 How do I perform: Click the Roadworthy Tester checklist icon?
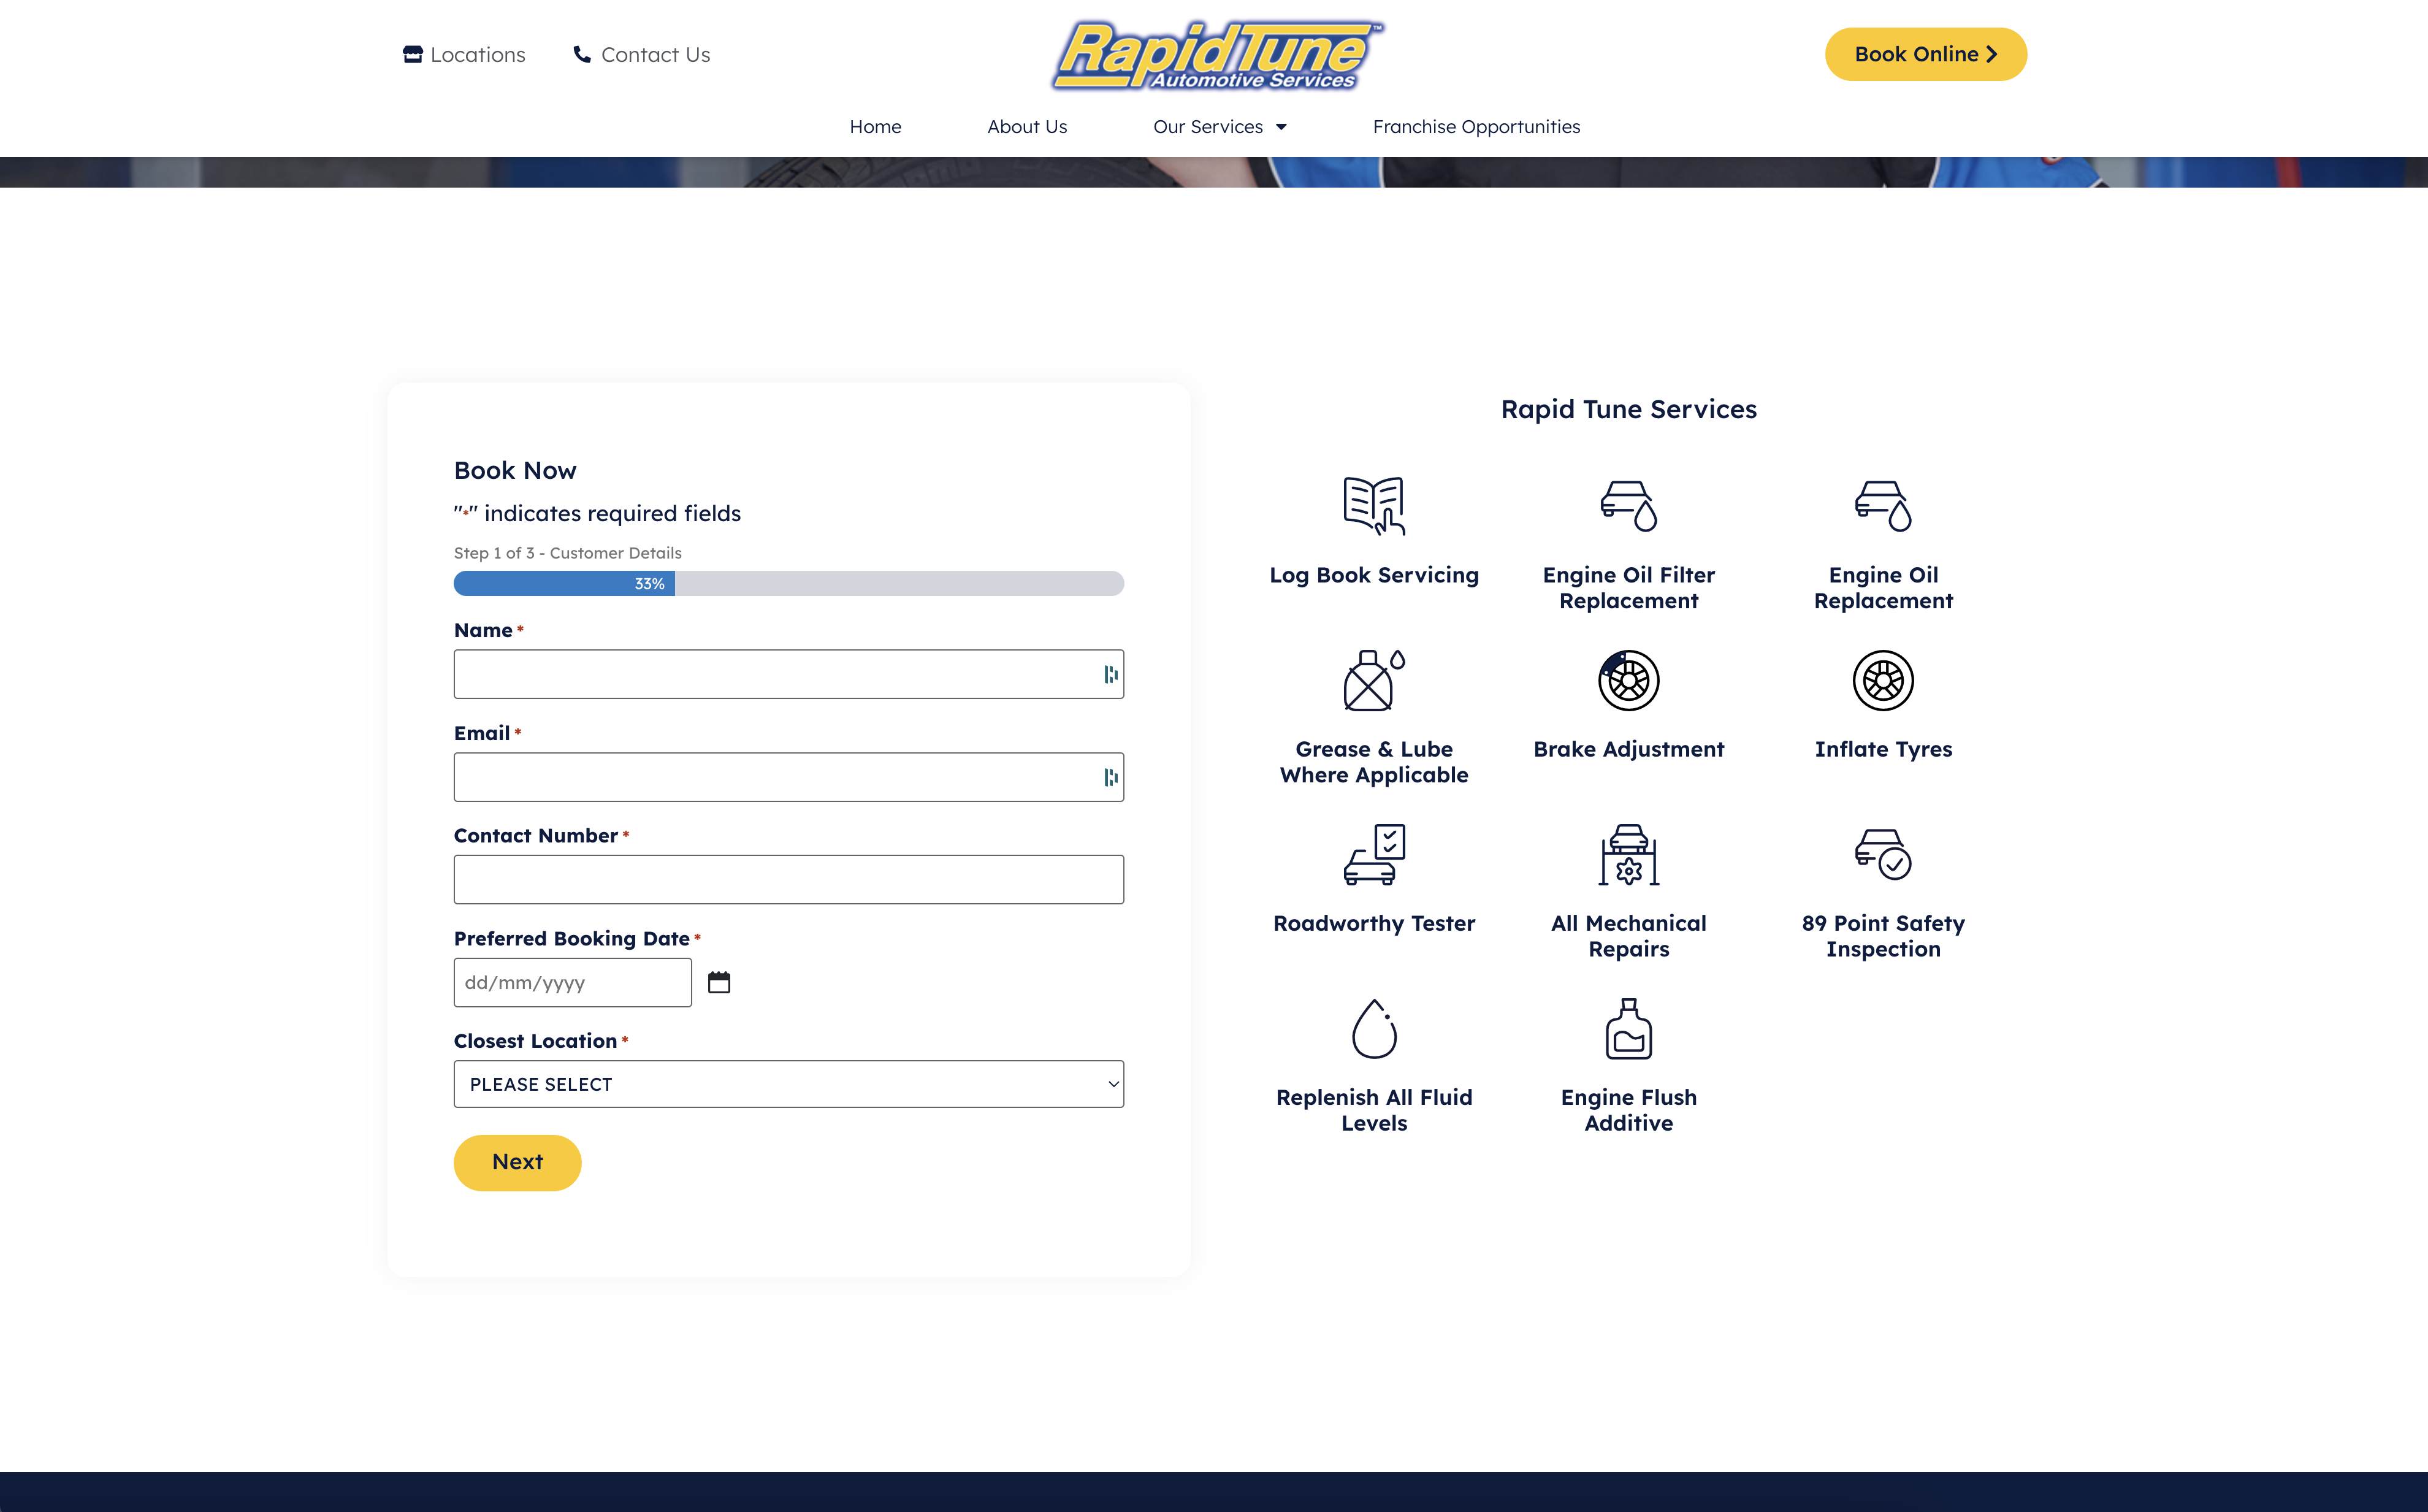(1374, 854)
